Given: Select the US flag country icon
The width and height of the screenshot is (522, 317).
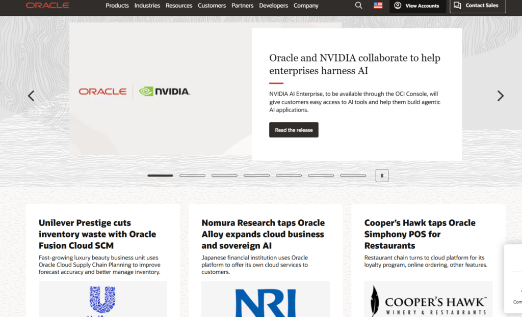Looking at the screenshot, I should coord(378,5).
